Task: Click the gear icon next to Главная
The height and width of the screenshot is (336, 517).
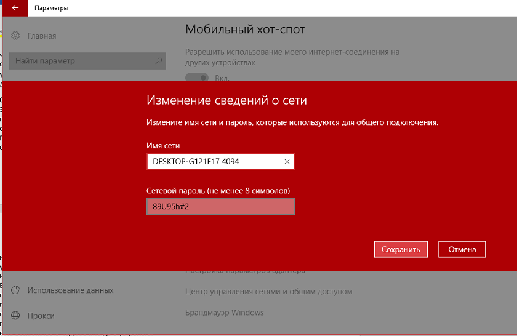Action: [x=16, y=36]
